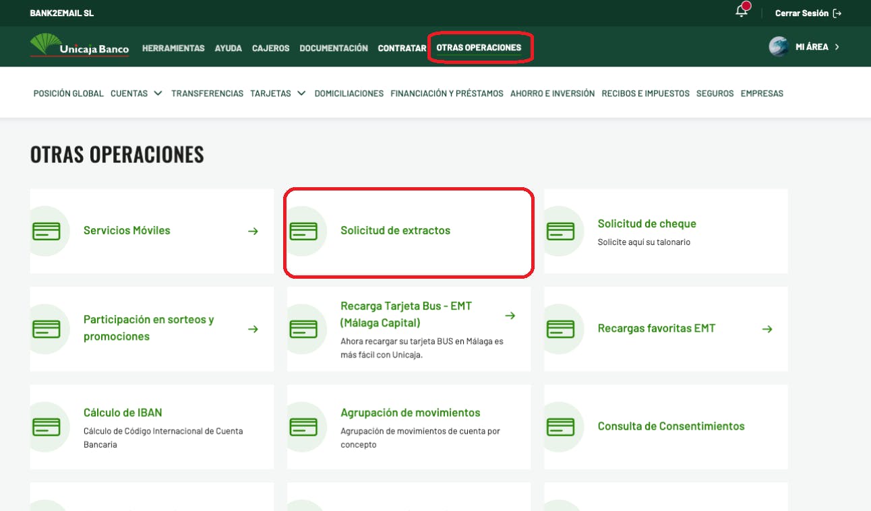The height and width of the screenshot is (511, 871).
Task: Click the card icon beside Recarga Tarjeta Bus
Action: tap(303, 329)
